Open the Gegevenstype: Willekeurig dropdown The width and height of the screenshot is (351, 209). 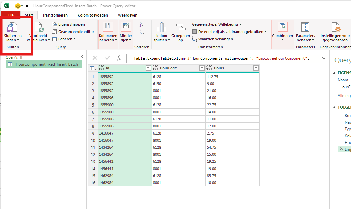click(217, 24)
